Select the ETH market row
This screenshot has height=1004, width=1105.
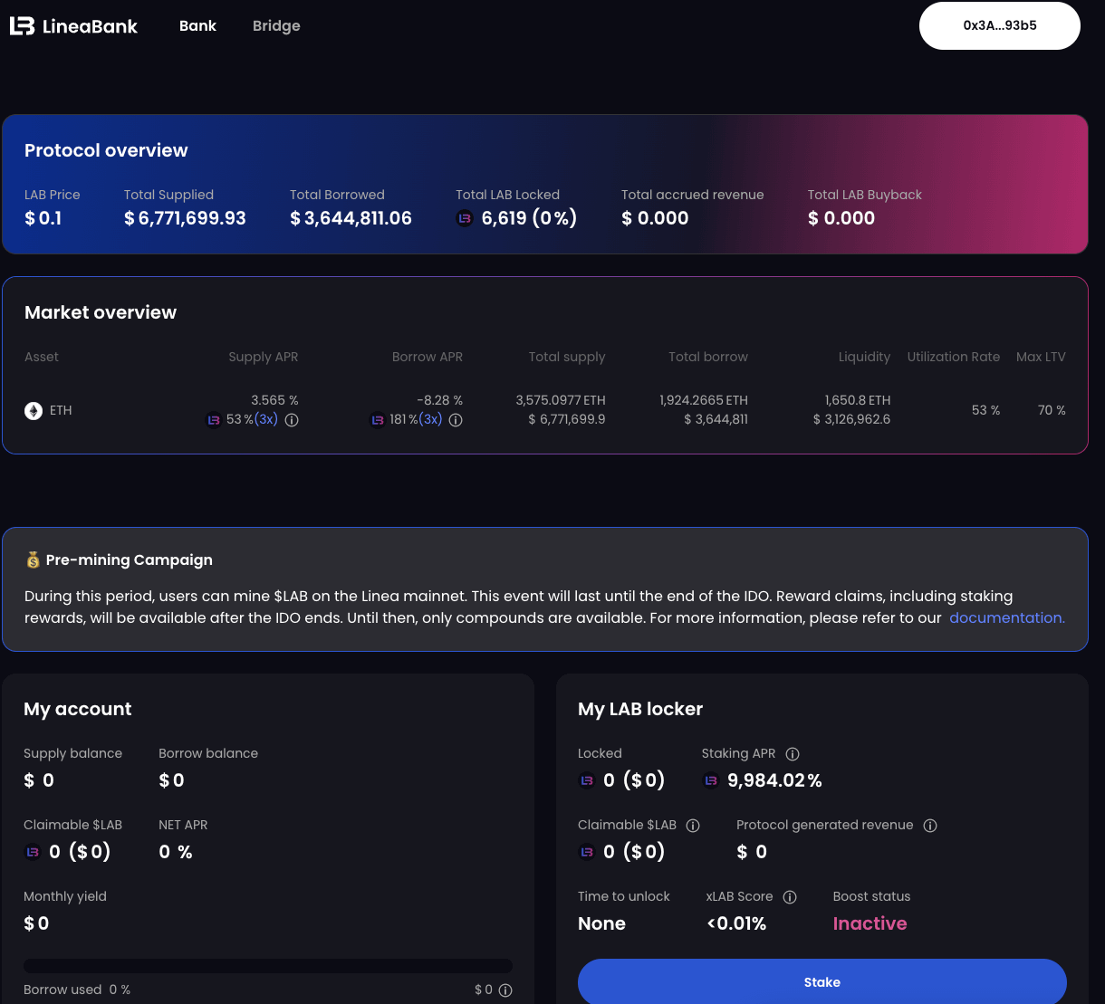(545, 410)
